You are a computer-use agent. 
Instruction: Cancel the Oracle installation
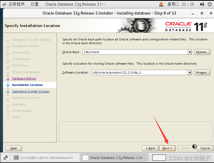click(205, 148)
